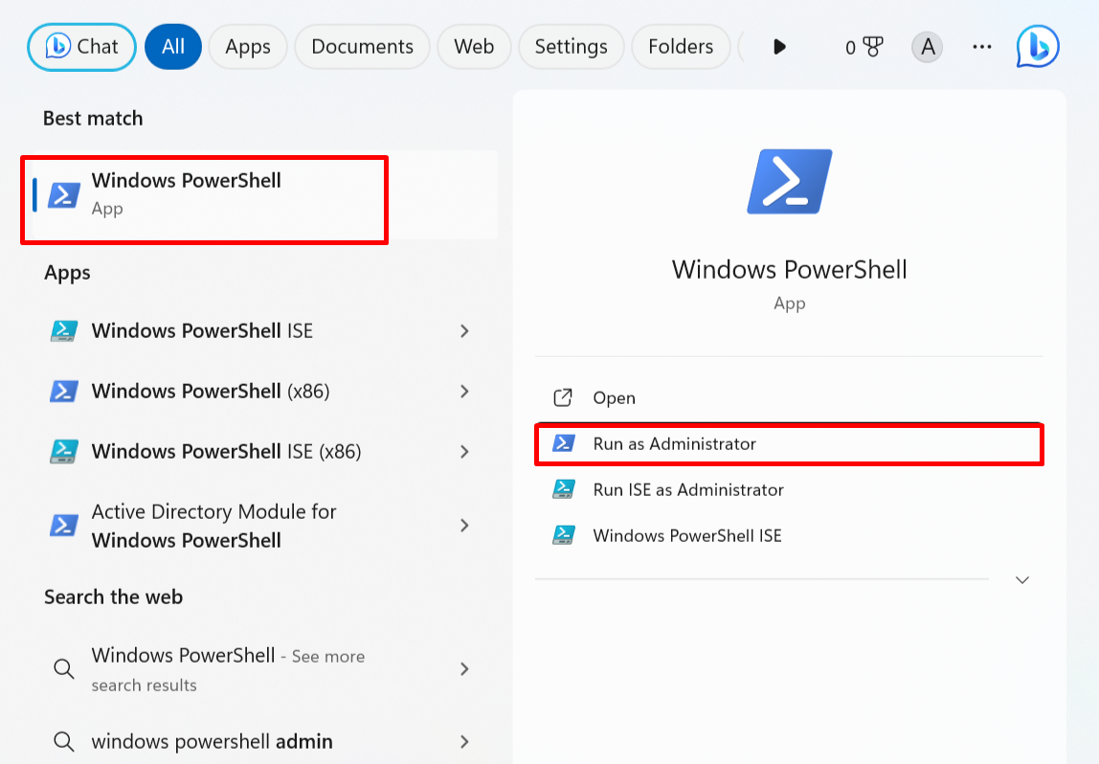Click the Windows PowerShell (x86) app icon
The width and height of the screenshot is (1099, 764).
point(64,392)
